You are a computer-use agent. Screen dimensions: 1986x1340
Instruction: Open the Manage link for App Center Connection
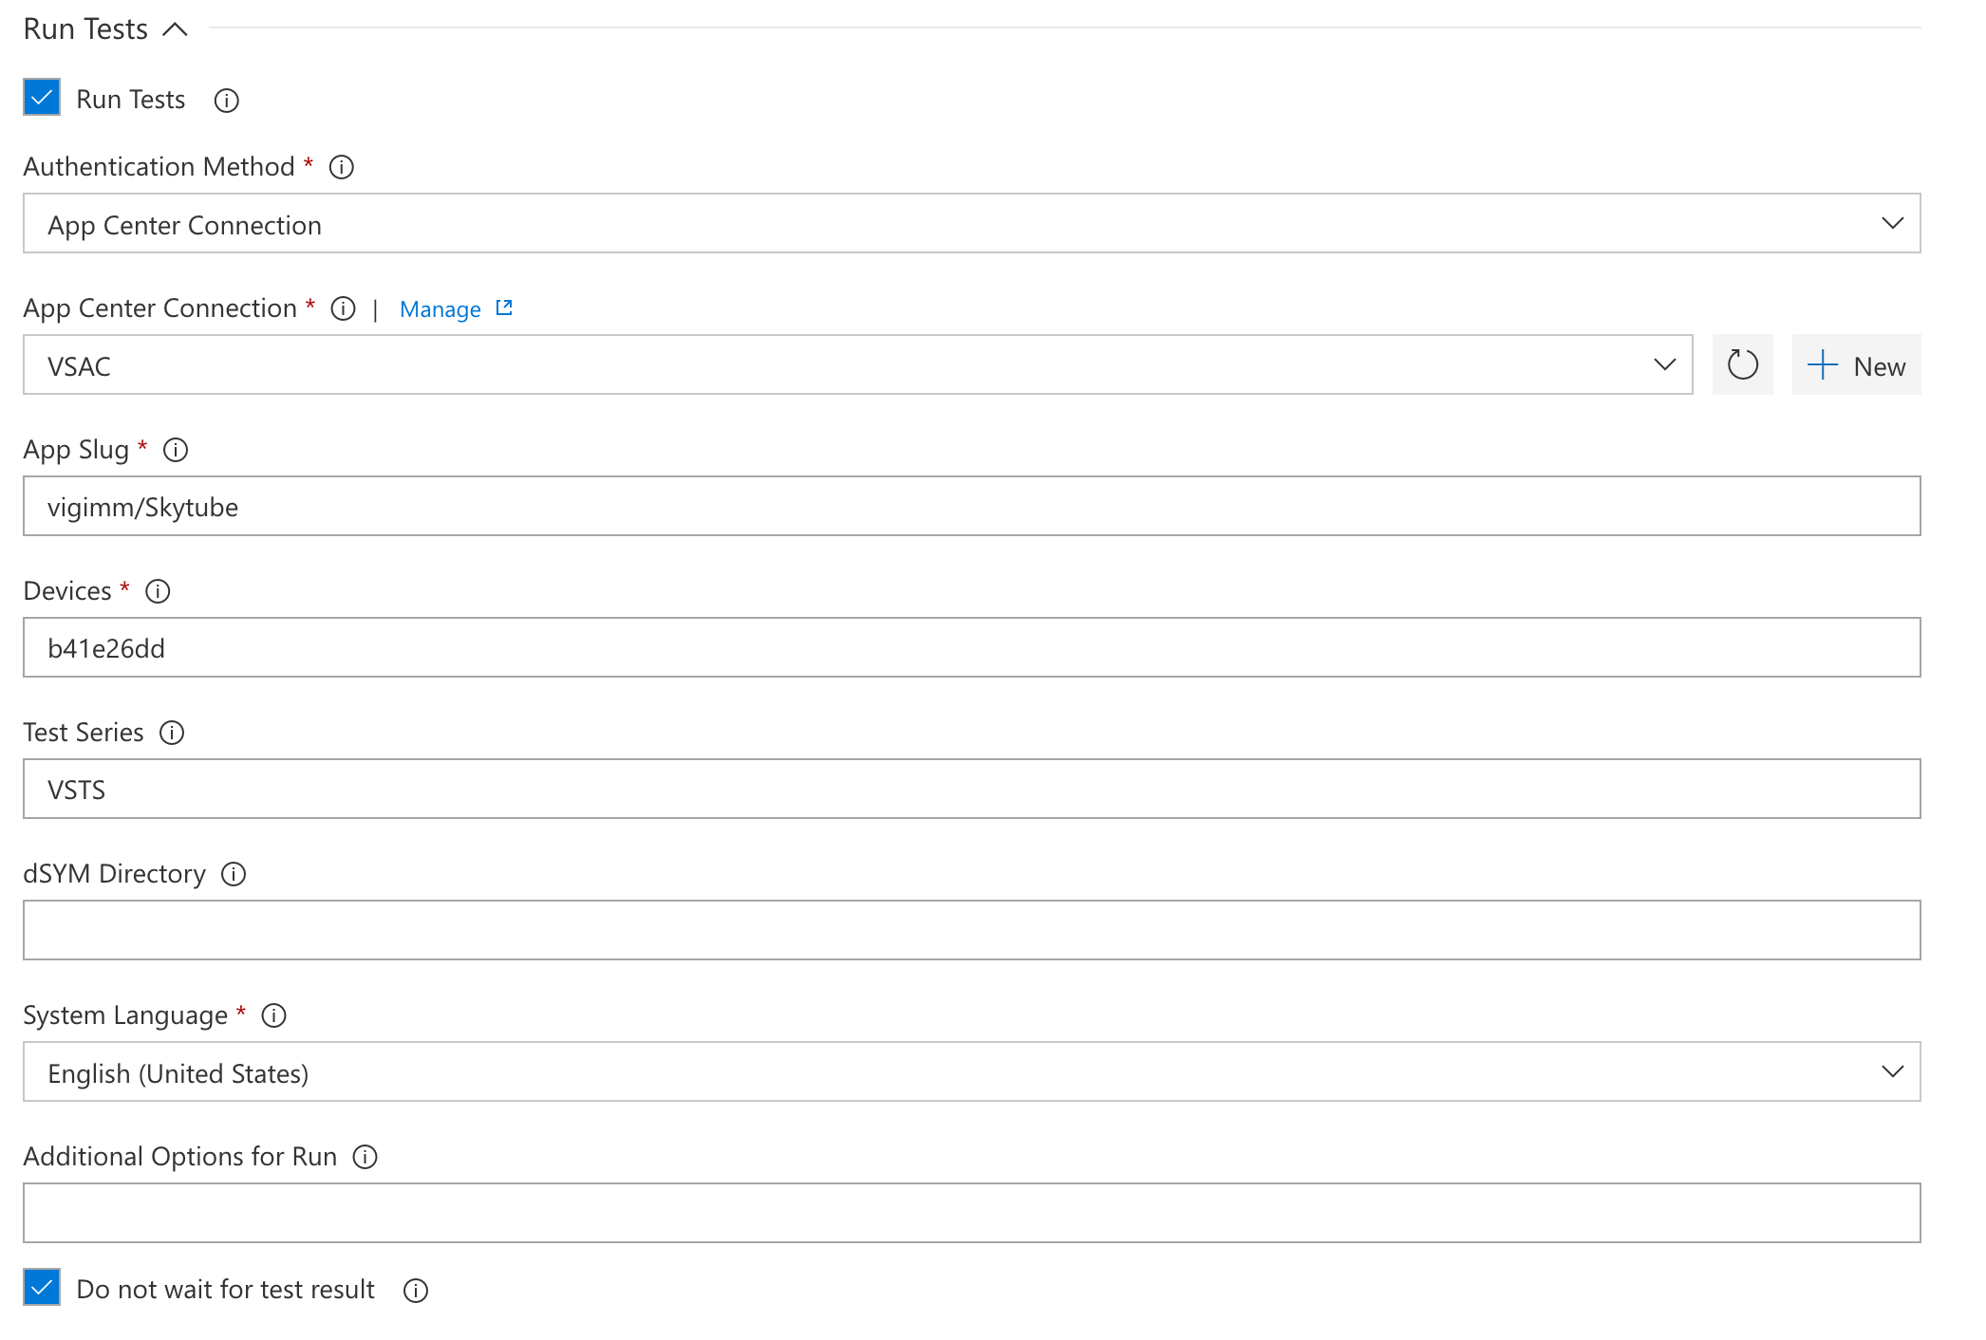tap(455, 308)
